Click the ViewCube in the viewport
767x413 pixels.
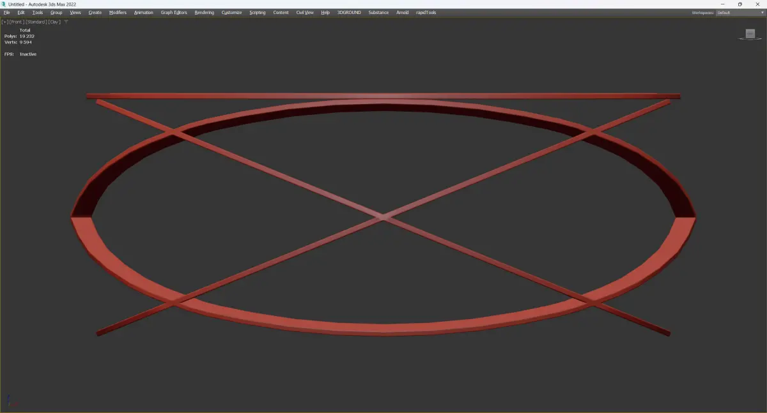pos(750,34)
